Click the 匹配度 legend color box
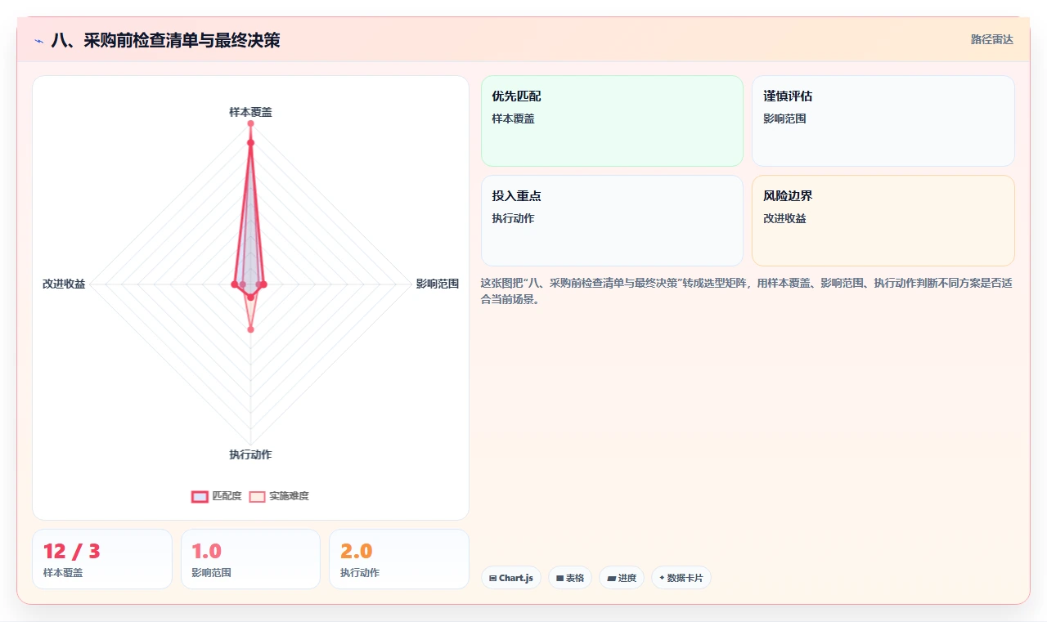 click(x=200, y=496)
